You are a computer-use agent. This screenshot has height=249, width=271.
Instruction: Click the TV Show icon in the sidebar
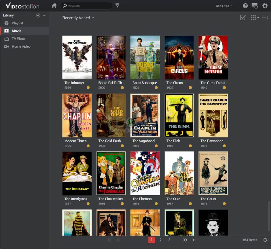pyautogui.click(x=7, y=39)
